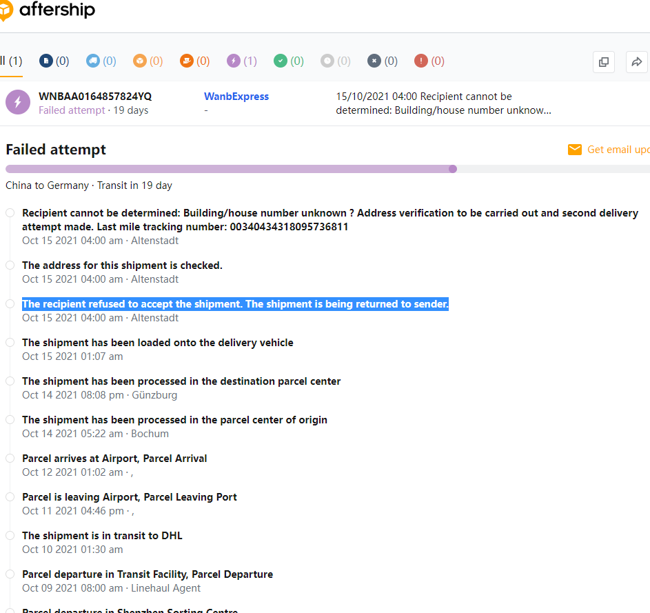
Task: Open the WanbExpress carrier link
Action: pyautogui.click(x=236, y=97)
